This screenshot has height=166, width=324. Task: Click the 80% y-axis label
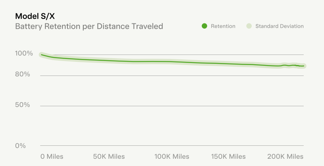click(23, 74)
